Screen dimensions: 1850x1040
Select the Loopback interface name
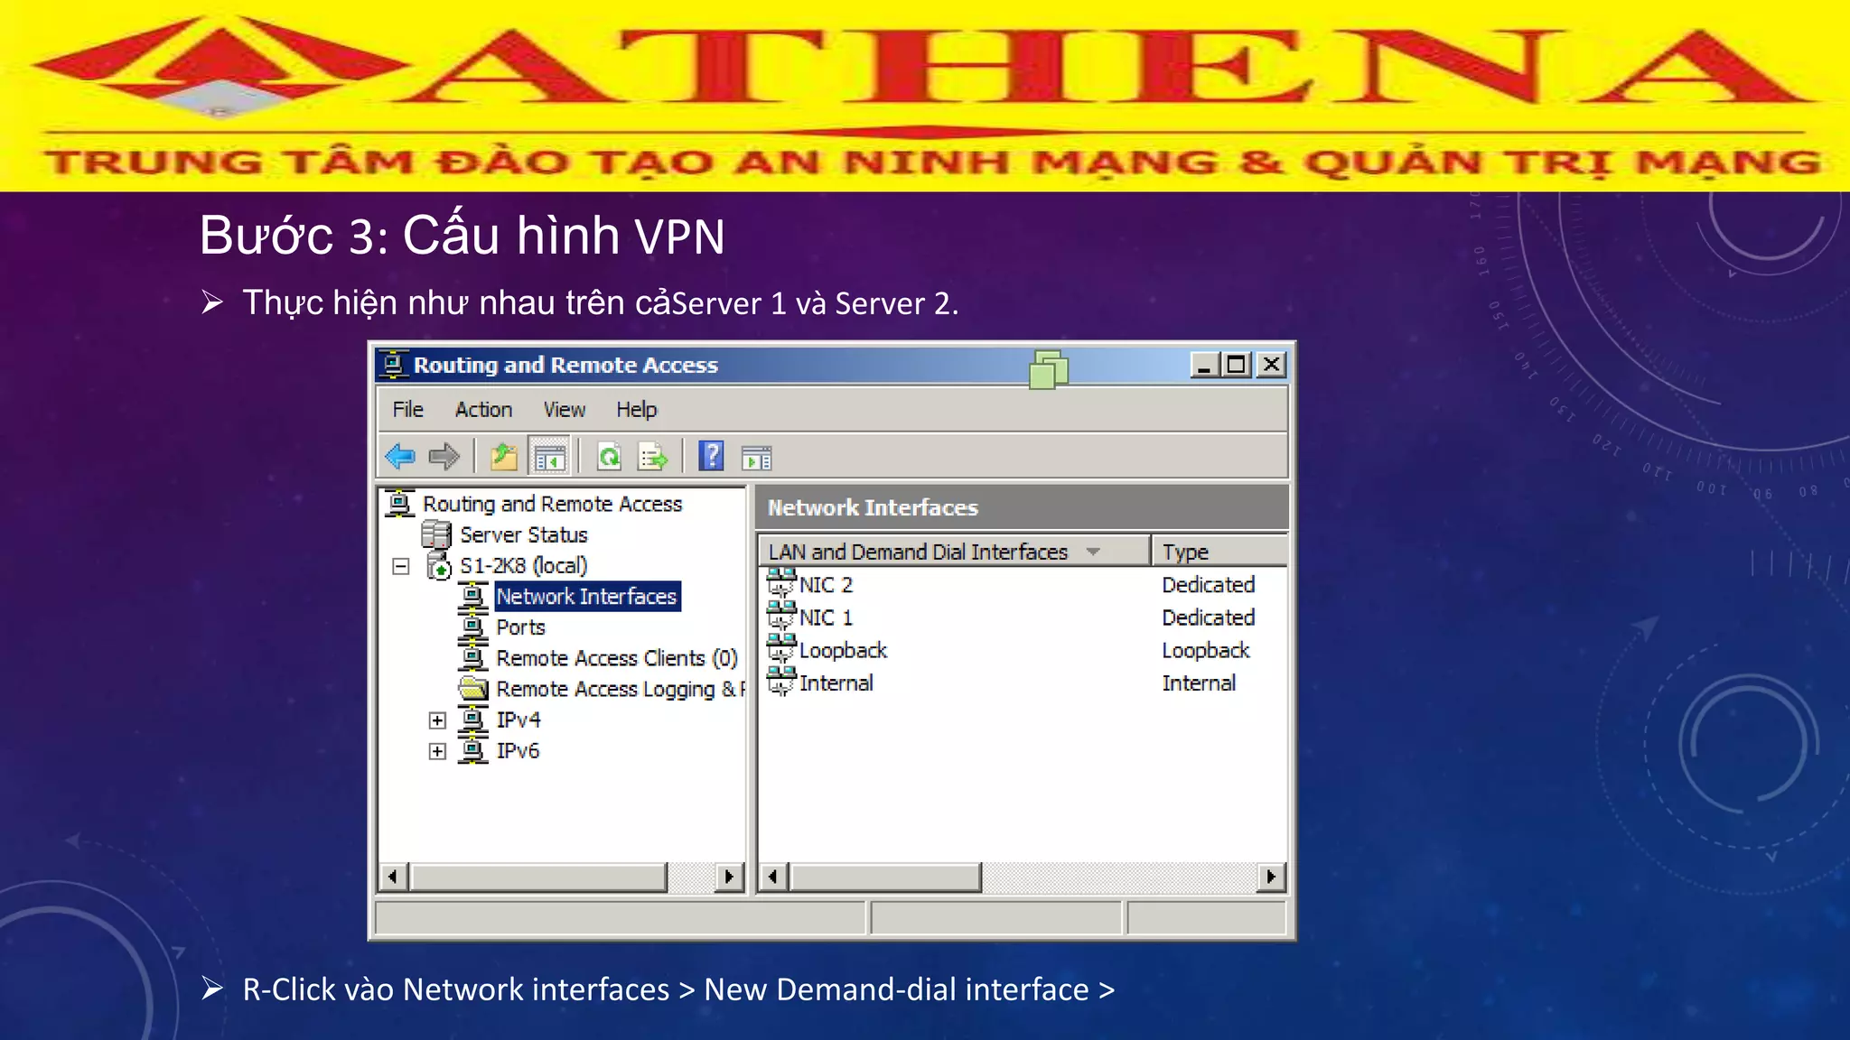pos(844,651)
